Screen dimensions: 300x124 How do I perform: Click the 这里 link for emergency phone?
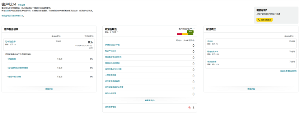tap(7, 11)
